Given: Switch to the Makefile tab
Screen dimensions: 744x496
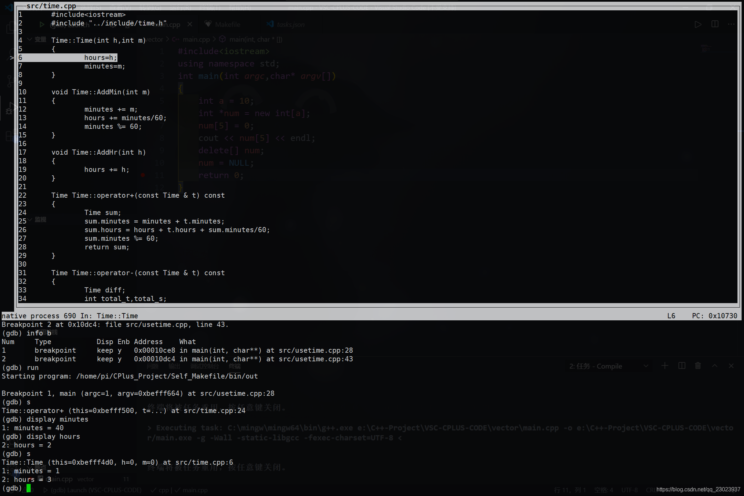Looking at the screenshot, I should coord(223,24).
